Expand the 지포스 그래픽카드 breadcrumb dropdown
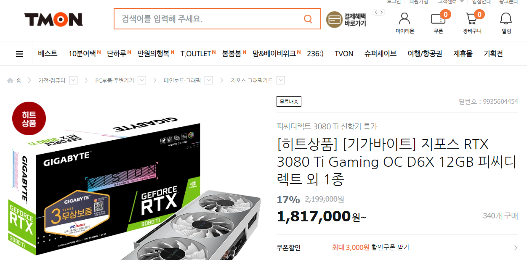The image size is (527, 260). click(x=281, y=80)
